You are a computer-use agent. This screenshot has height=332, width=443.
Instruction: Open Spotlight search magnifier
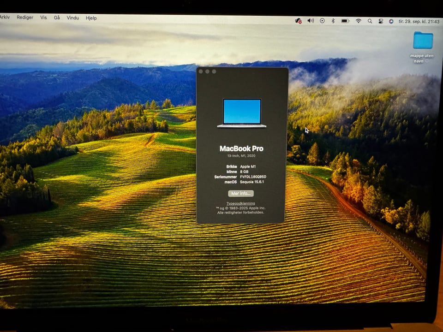[x=370, y=21]
